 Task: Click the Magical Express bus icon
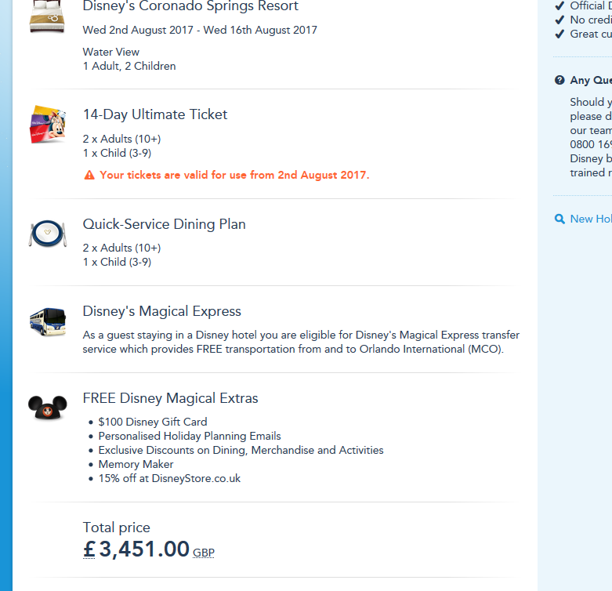tap(47, 321)
